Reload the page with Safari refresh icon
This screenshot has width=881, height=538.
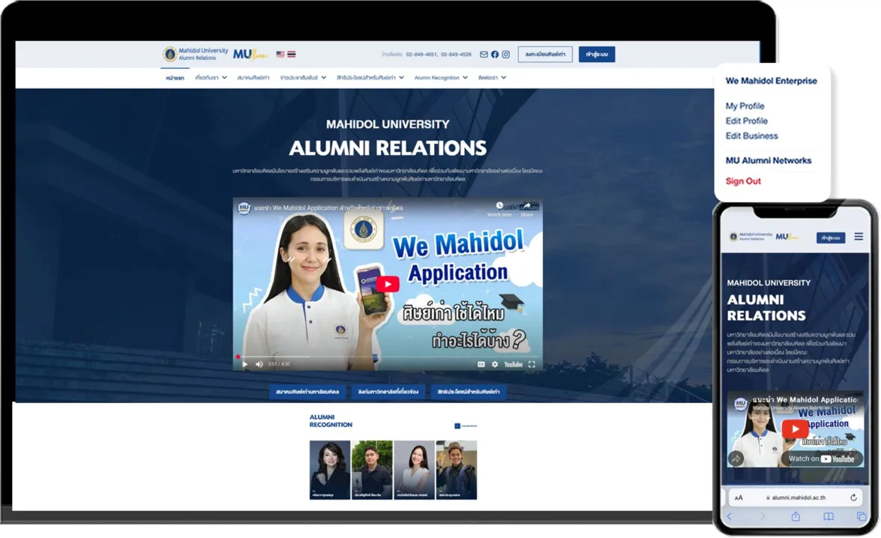(853, 498)
